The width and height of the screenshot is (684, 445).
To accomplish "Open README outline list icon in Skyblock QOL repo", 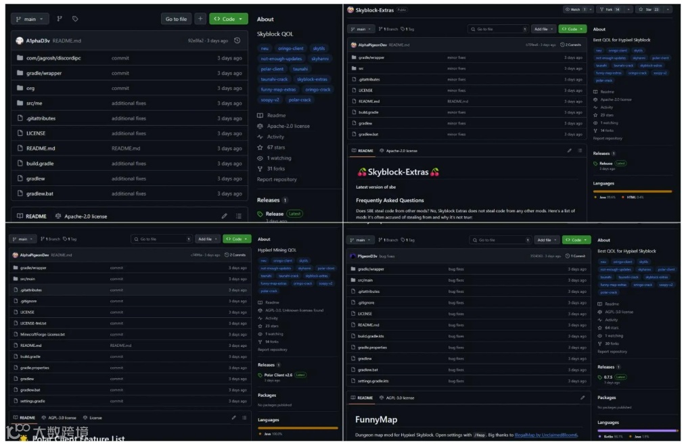I will click(x=239, y=216).
